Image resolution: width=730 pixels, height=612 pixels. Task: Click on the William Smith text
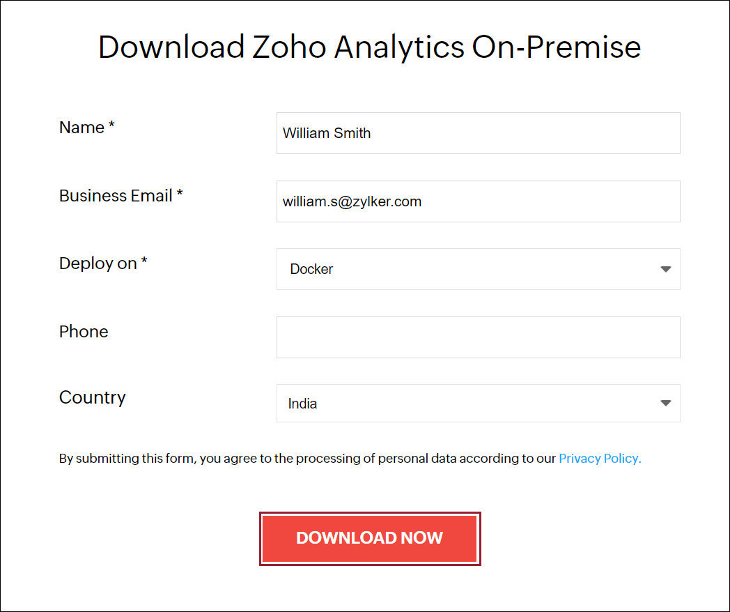click(x=327, y=133)
